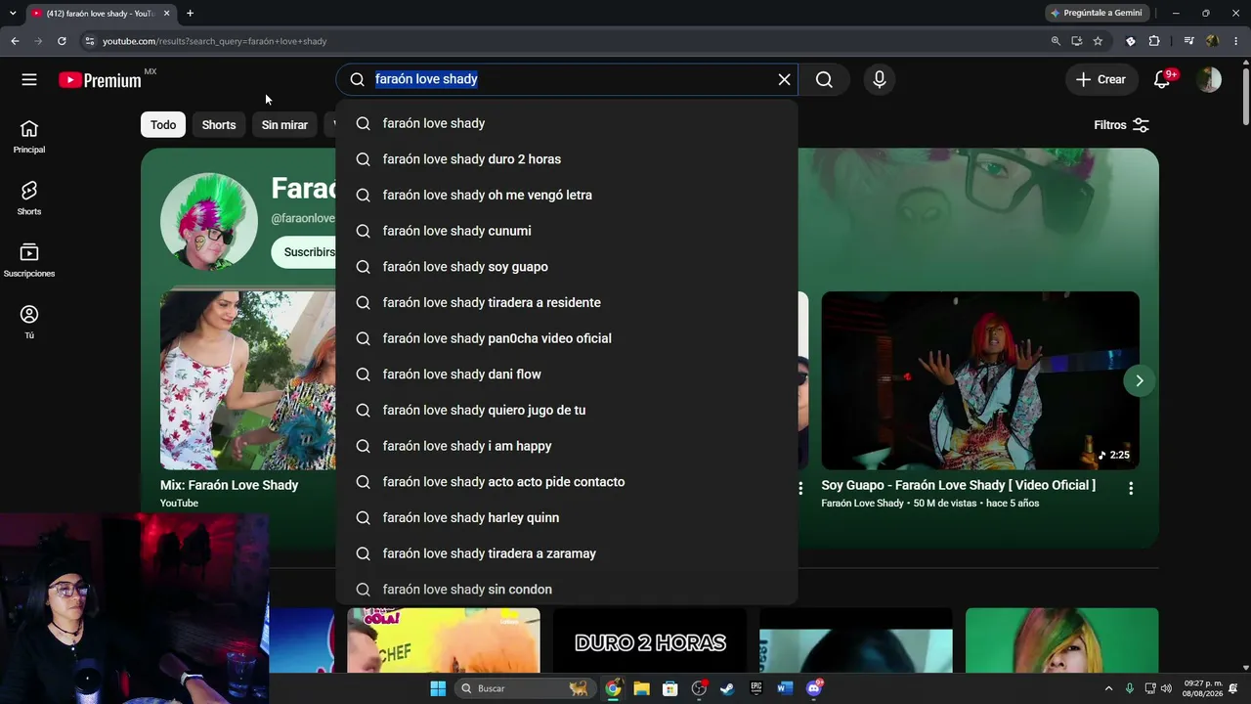Viewport: 1251px width, 704px height.
Task: Open the YouTube account avatar menu
Action: coord(1209,79)
